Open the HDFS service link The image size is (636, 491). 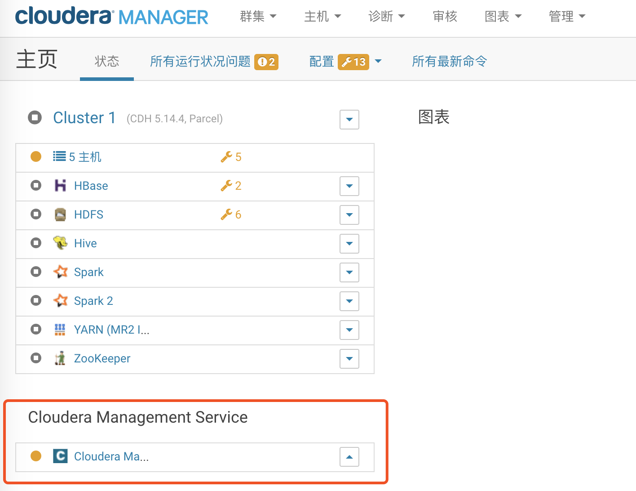[x=88, y=214]
